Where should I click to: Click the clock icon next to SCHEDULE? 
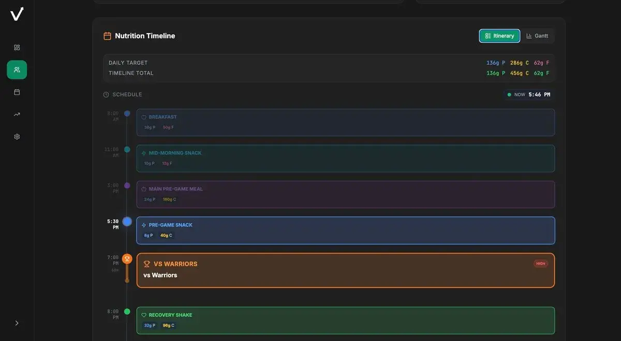pyautogui.click(x=105, y=94)
